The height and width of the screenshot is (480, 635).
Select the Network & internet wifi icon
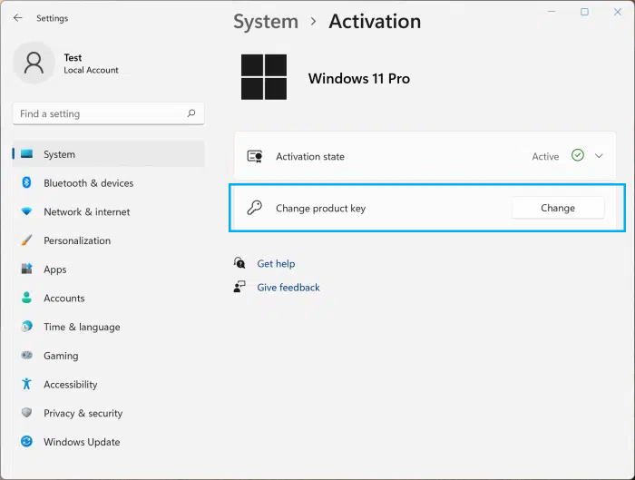[26, 211]
